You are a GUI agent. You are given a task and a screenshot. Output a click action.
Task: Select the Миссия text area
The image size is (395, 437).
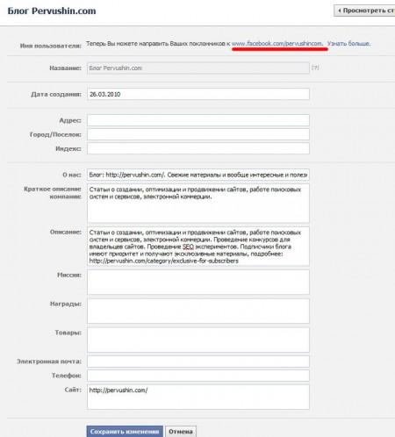(x=198, y=282)
